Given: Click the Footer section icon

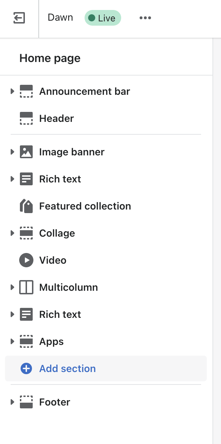Looking at the screenshot, I should [x=26, y=402].
